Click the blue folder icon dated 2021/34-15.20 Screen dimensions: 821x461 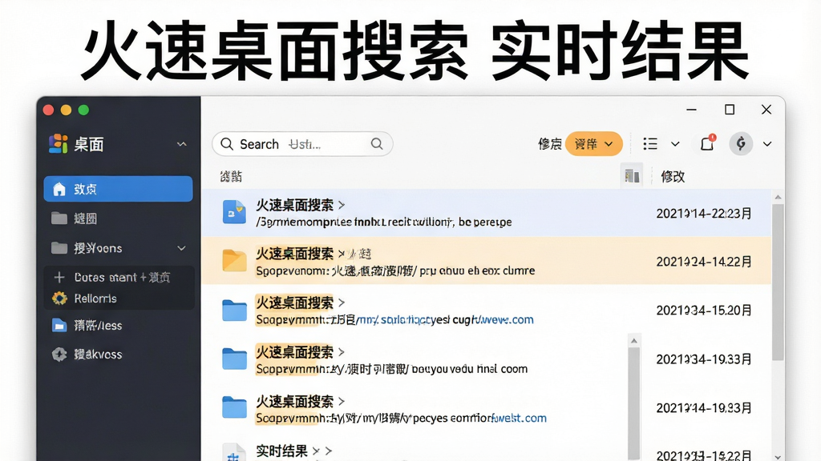click(234, 310)
